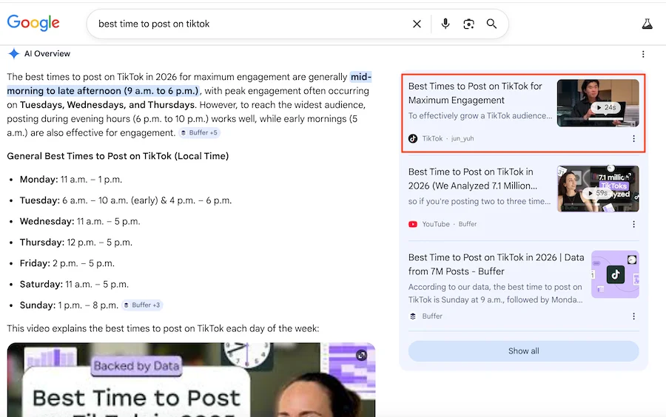Image resolution: width=666 pixels, height=417 pixels.
Task: Open Search Labs flask icon
Action: [x=647, y=24]
